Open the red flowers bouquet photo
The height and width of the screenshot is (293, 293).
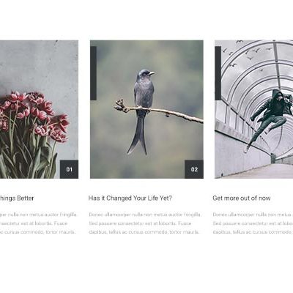click(x=39, y=109)
